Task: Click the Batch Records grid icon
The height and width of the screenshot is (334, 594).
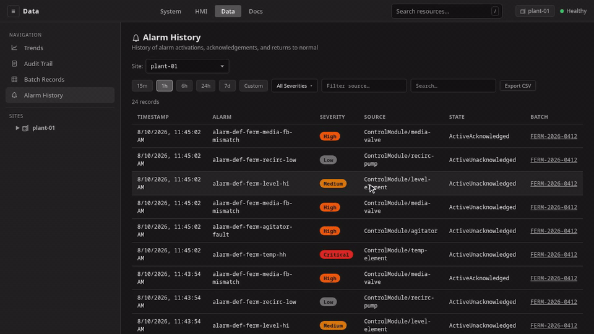Action: click(14, 80)
